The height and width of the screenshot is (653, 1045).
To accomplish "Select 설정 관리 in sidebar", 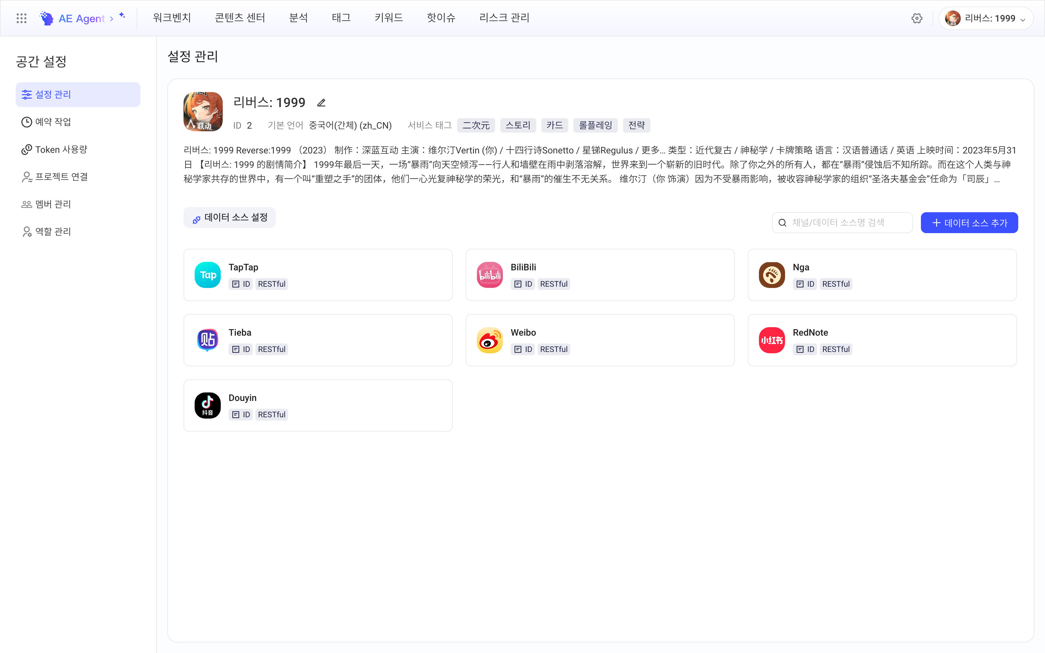I will (x=78, y=95).
